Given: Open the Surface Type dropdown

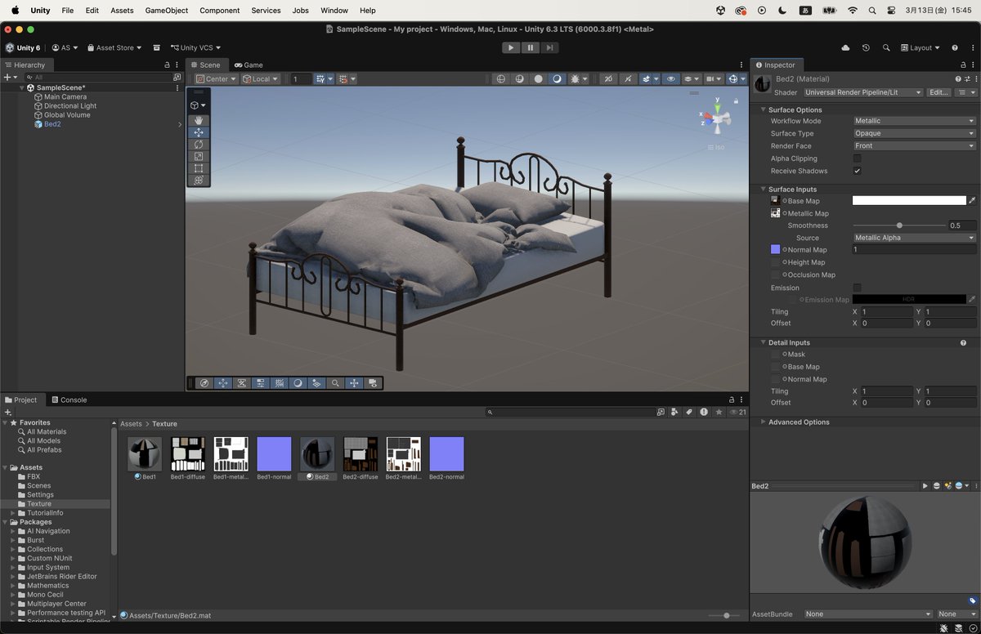Looking at the screenshot, I should tap(914, 133).
